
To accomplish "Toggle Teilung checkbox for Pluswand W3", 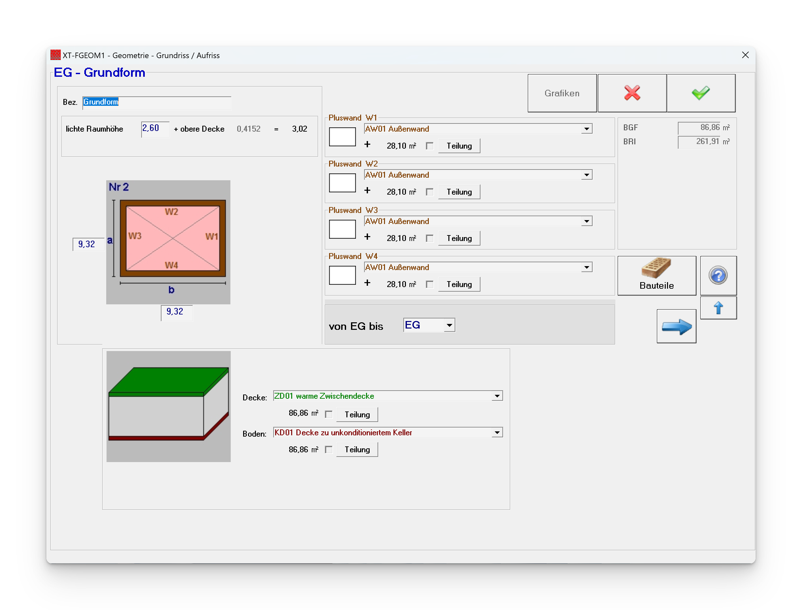I will tap(429, 238).
